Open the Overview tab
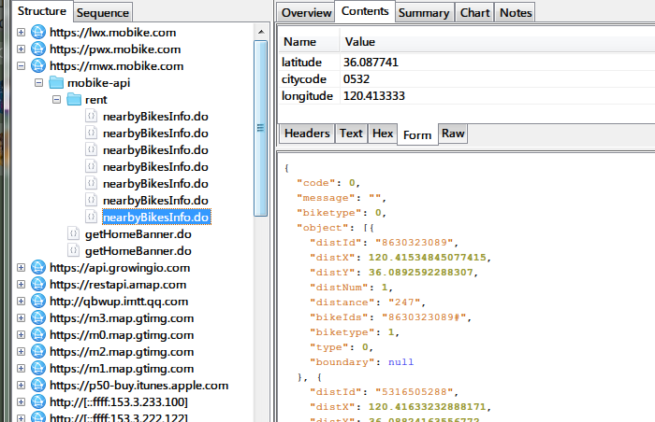Viewport: 655px width, 422px height. pos(306,13)
